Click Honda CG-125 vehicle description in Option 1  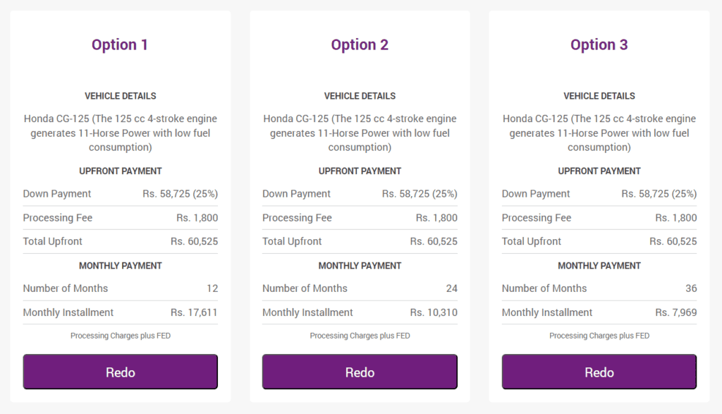pyautogui.click(x=120, y=133)
